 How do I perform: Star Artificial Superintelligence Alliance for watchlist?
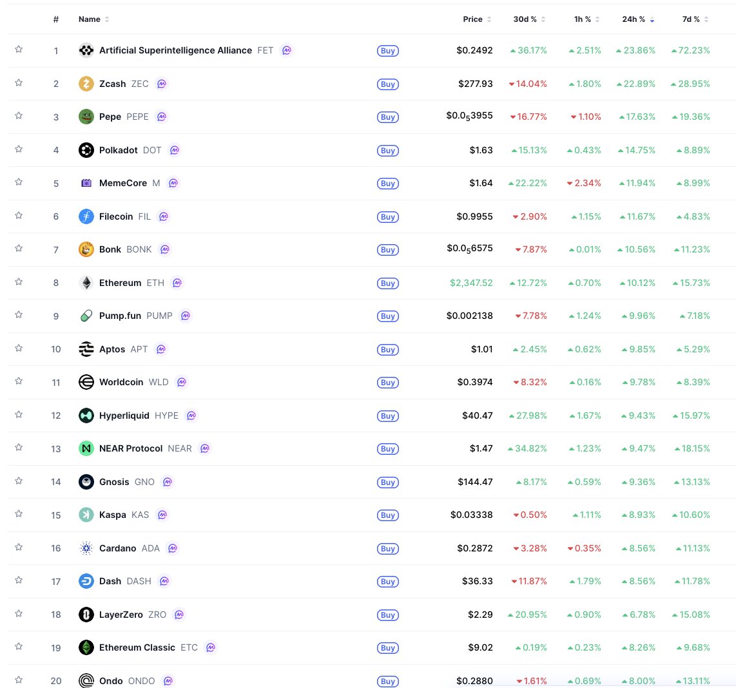19,50
